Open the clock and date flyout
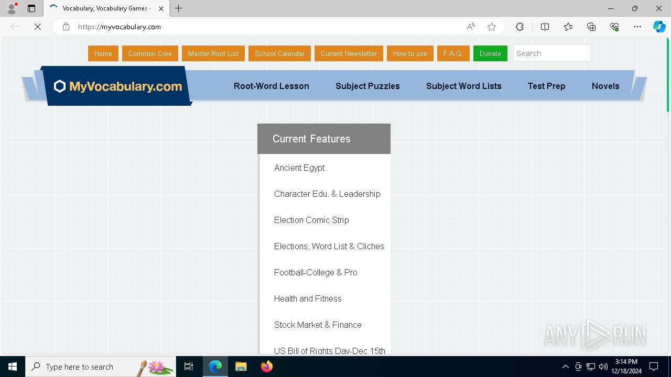This screenshot has width=671, height=377. coord(626,367)
